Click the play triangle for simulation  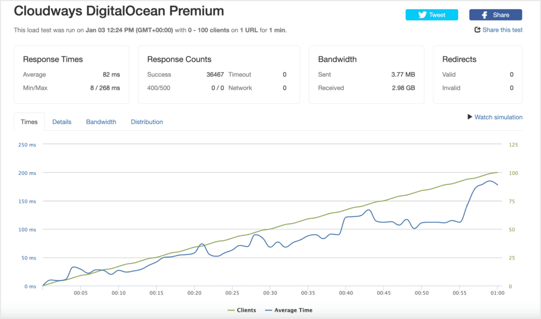pyautogui.click(x=470, y=117)
